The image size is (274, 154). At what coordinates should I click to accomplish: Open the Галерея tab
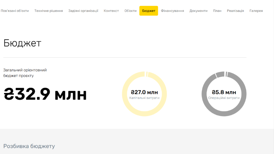click(256, 11)
